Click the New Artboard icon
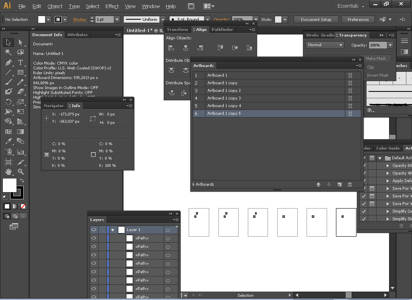Viewport: 412px width, 300px height. tap(339, 184)
